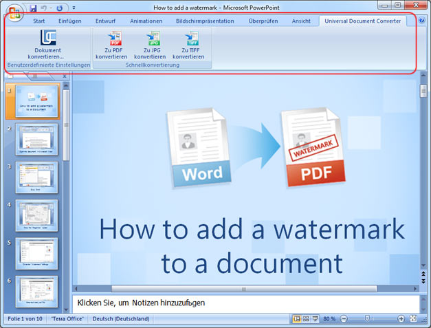Click 'Folie 1 von 10' status indicator
431x328 pixels.
point(25,319)
